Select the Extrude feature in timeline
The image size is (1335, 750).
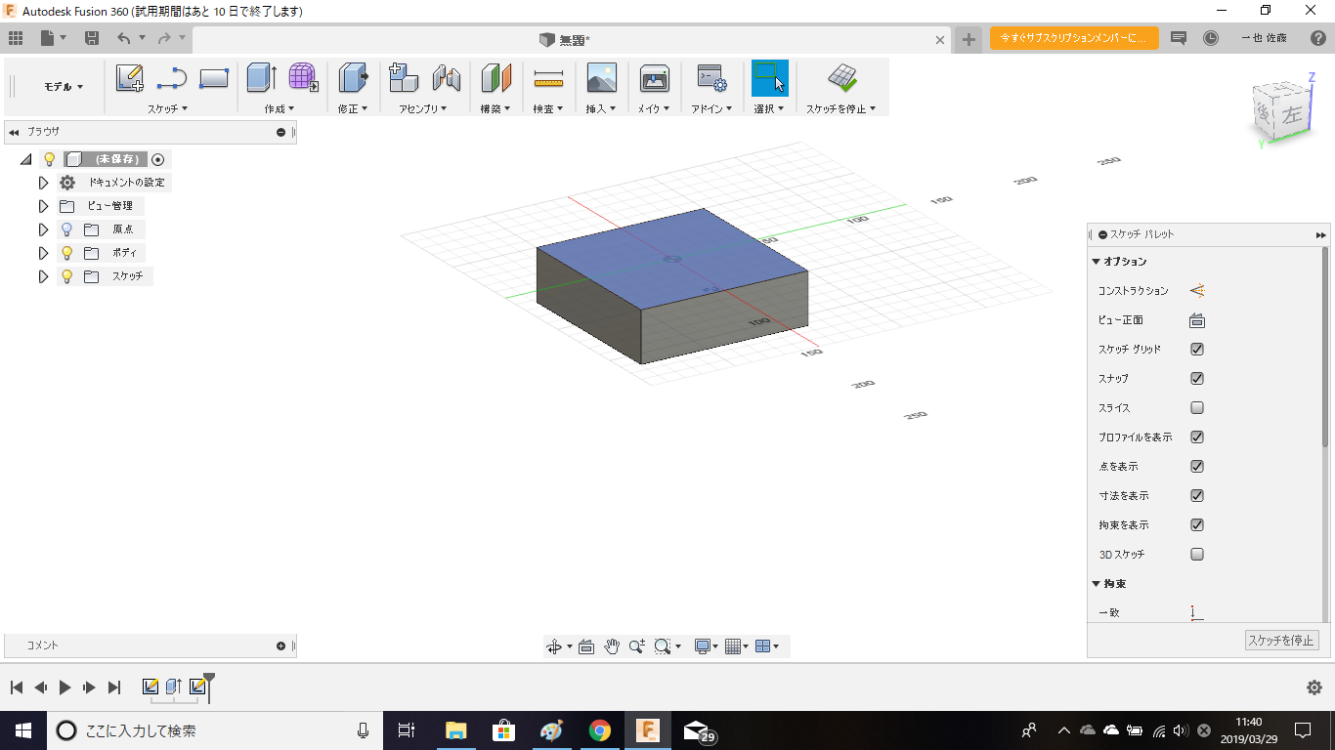tap(174, 687)
